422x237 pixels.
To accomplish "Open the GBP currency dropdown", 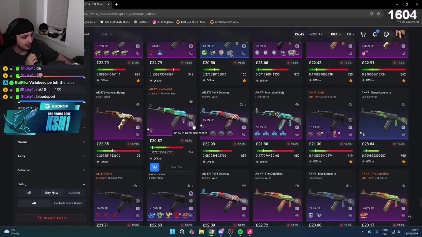I will click(336, 34).
